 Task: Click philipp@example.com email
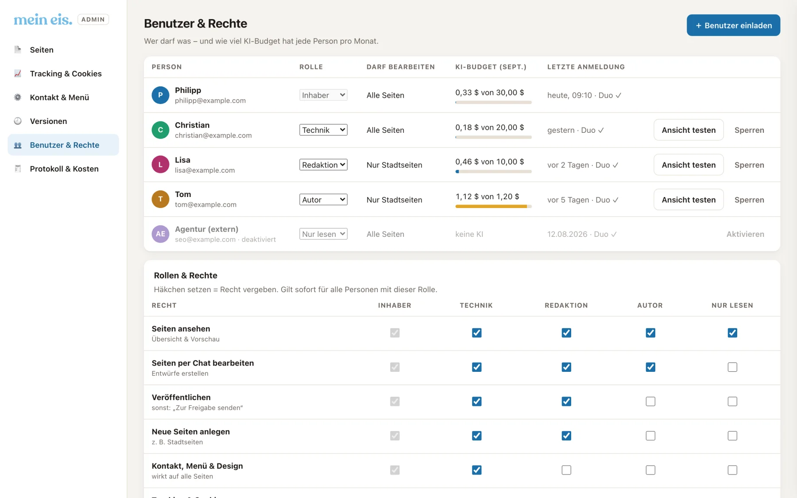(x=210, y=100)
